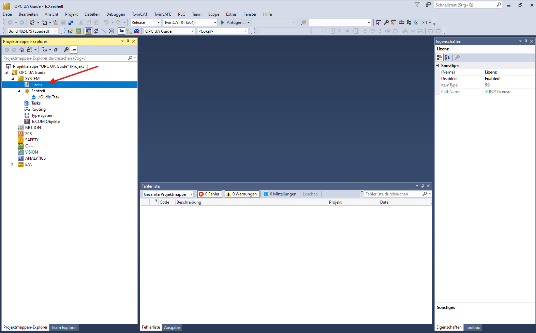Open the PLC menu
536x333 pixels.
[x=181, y=14]
